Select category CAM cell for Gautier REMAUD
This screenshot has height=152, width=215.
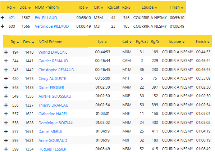(127, 61)
